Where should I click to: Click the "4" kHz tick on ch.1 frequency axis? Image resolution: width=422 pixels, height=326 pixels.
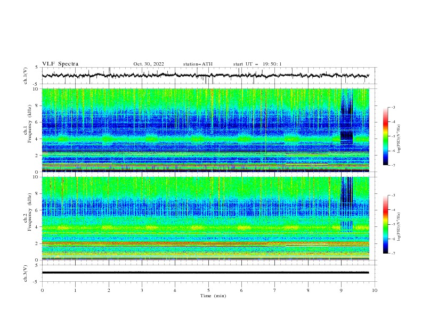click(x=37, y=139)
